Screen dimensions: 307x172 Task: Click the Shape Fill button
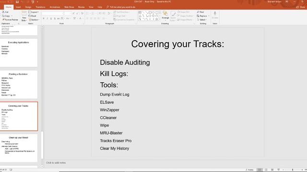tap(184, 12)
